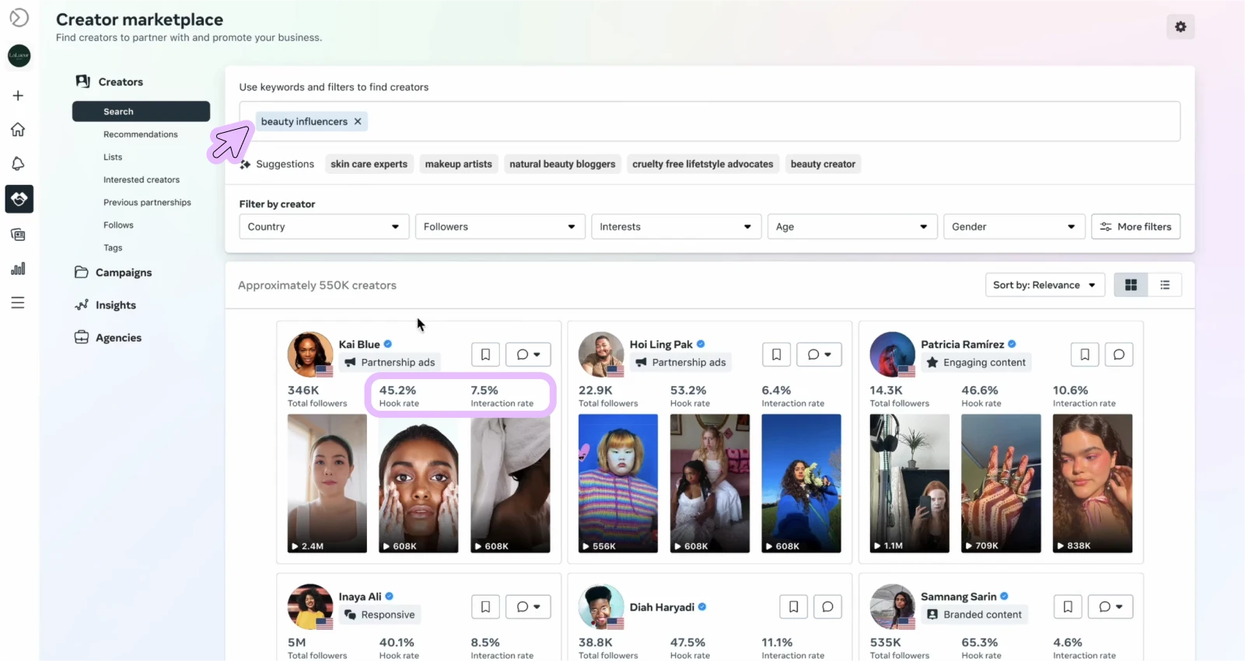
Task: Open the content library icon in left rail
Action: [18, 235]
